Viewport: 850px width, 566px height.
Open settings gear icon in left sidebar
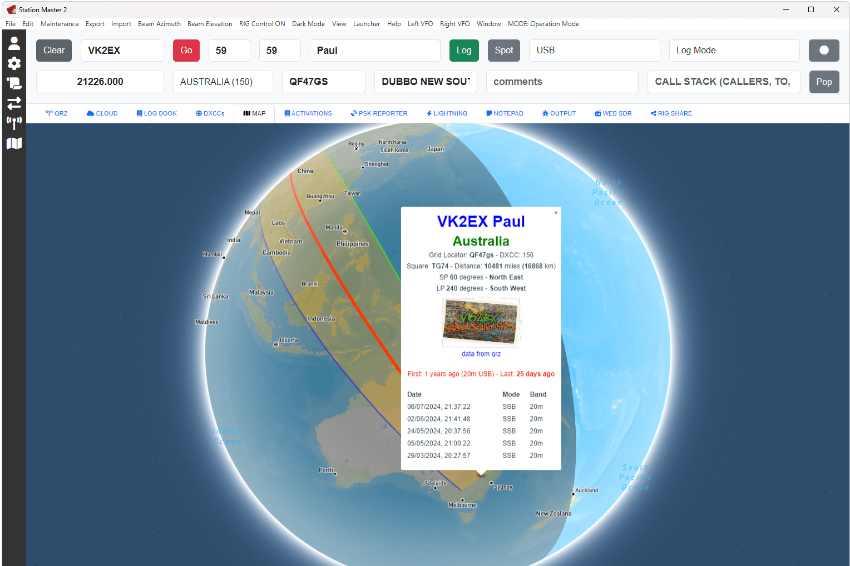coord(14,63)
